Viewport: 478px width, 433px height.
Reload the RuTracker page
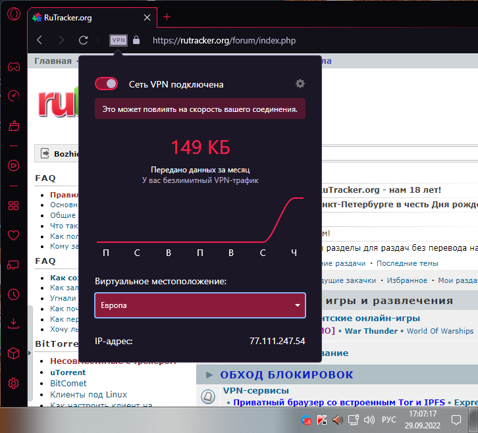(x=83, y=40)
